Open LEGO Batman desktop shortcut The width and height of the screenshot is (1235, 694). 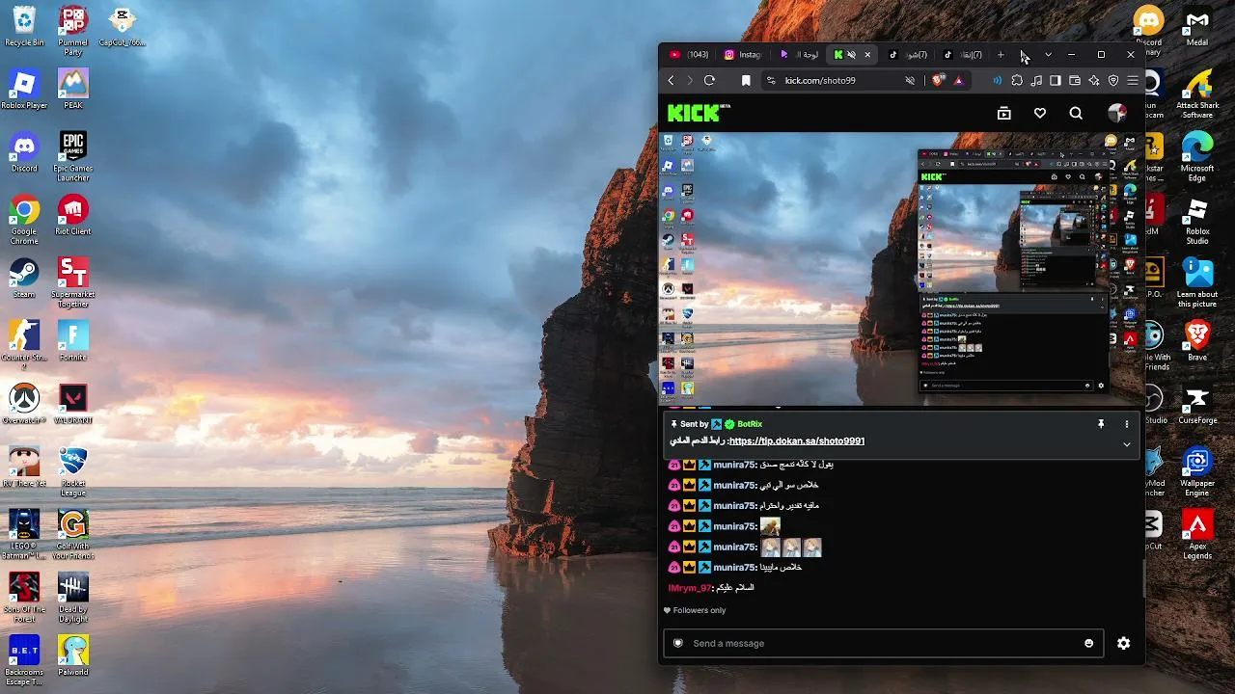24,534
